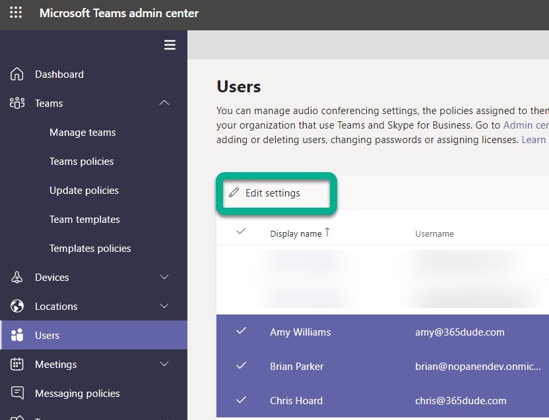Deselect the Amy Williams row checkmark
This screenshot has height=420, width=549.
pos(242,332)
